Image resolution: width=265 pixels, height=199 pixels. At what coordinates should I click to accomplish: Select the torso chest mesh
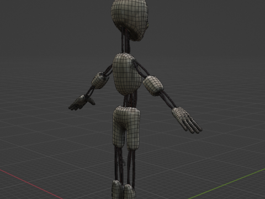point(126,74)
